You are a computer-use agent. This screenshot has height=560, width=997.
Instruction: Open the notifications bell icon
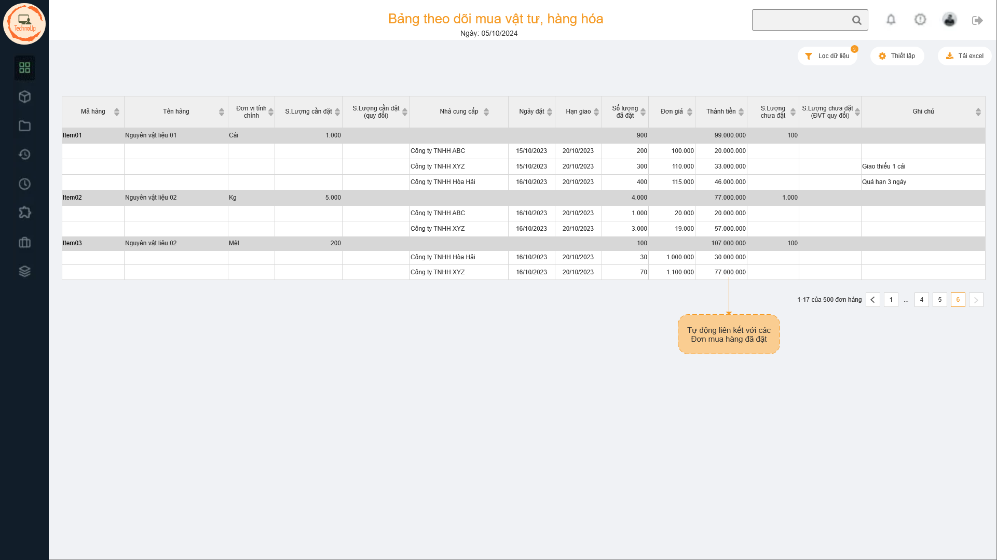(891, 20)
